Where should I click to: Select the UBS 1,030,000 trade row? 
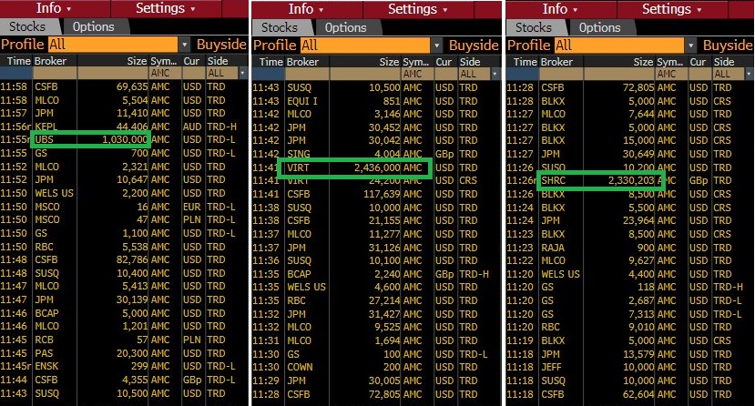(124, 139)
